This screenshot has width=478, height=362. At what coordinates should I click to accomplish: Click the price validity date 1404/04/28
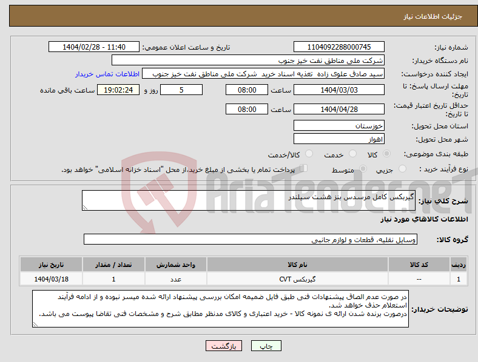[339, 109]
